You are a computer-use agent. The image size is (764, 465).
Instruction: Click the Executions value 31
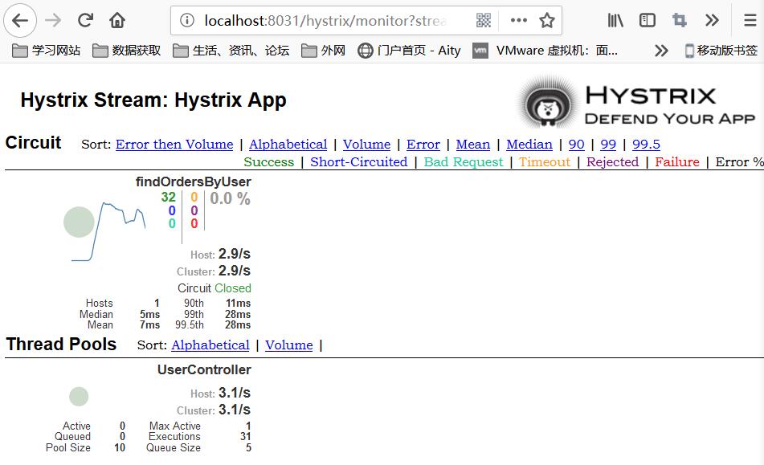click(x=246, y=437)
